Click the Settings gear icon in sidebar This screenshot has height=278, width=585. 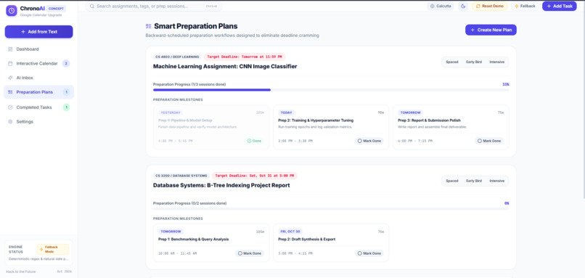[x=10, y=122]
